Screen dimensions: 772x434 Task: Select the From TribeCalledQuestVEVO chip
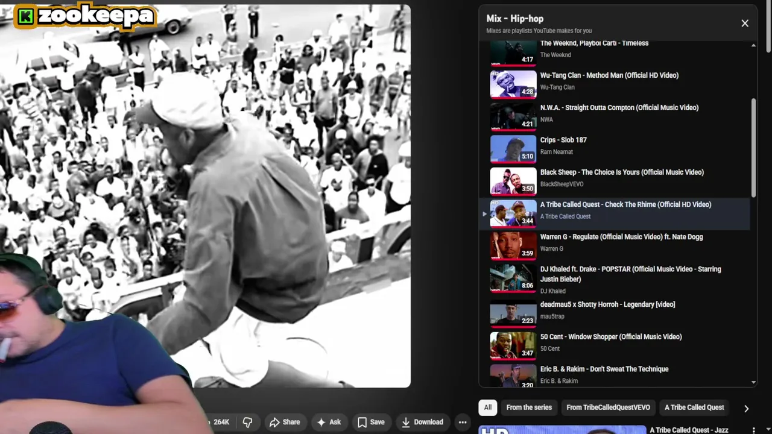(x=608, y=407)
